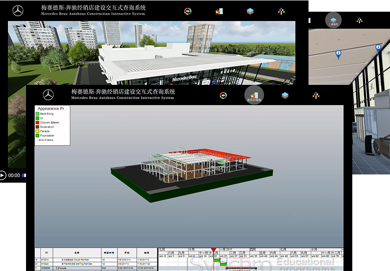Click the red Column &Beam color swatch
The height and width of the screenshot is (271, 390).
(x=37, y=123)
